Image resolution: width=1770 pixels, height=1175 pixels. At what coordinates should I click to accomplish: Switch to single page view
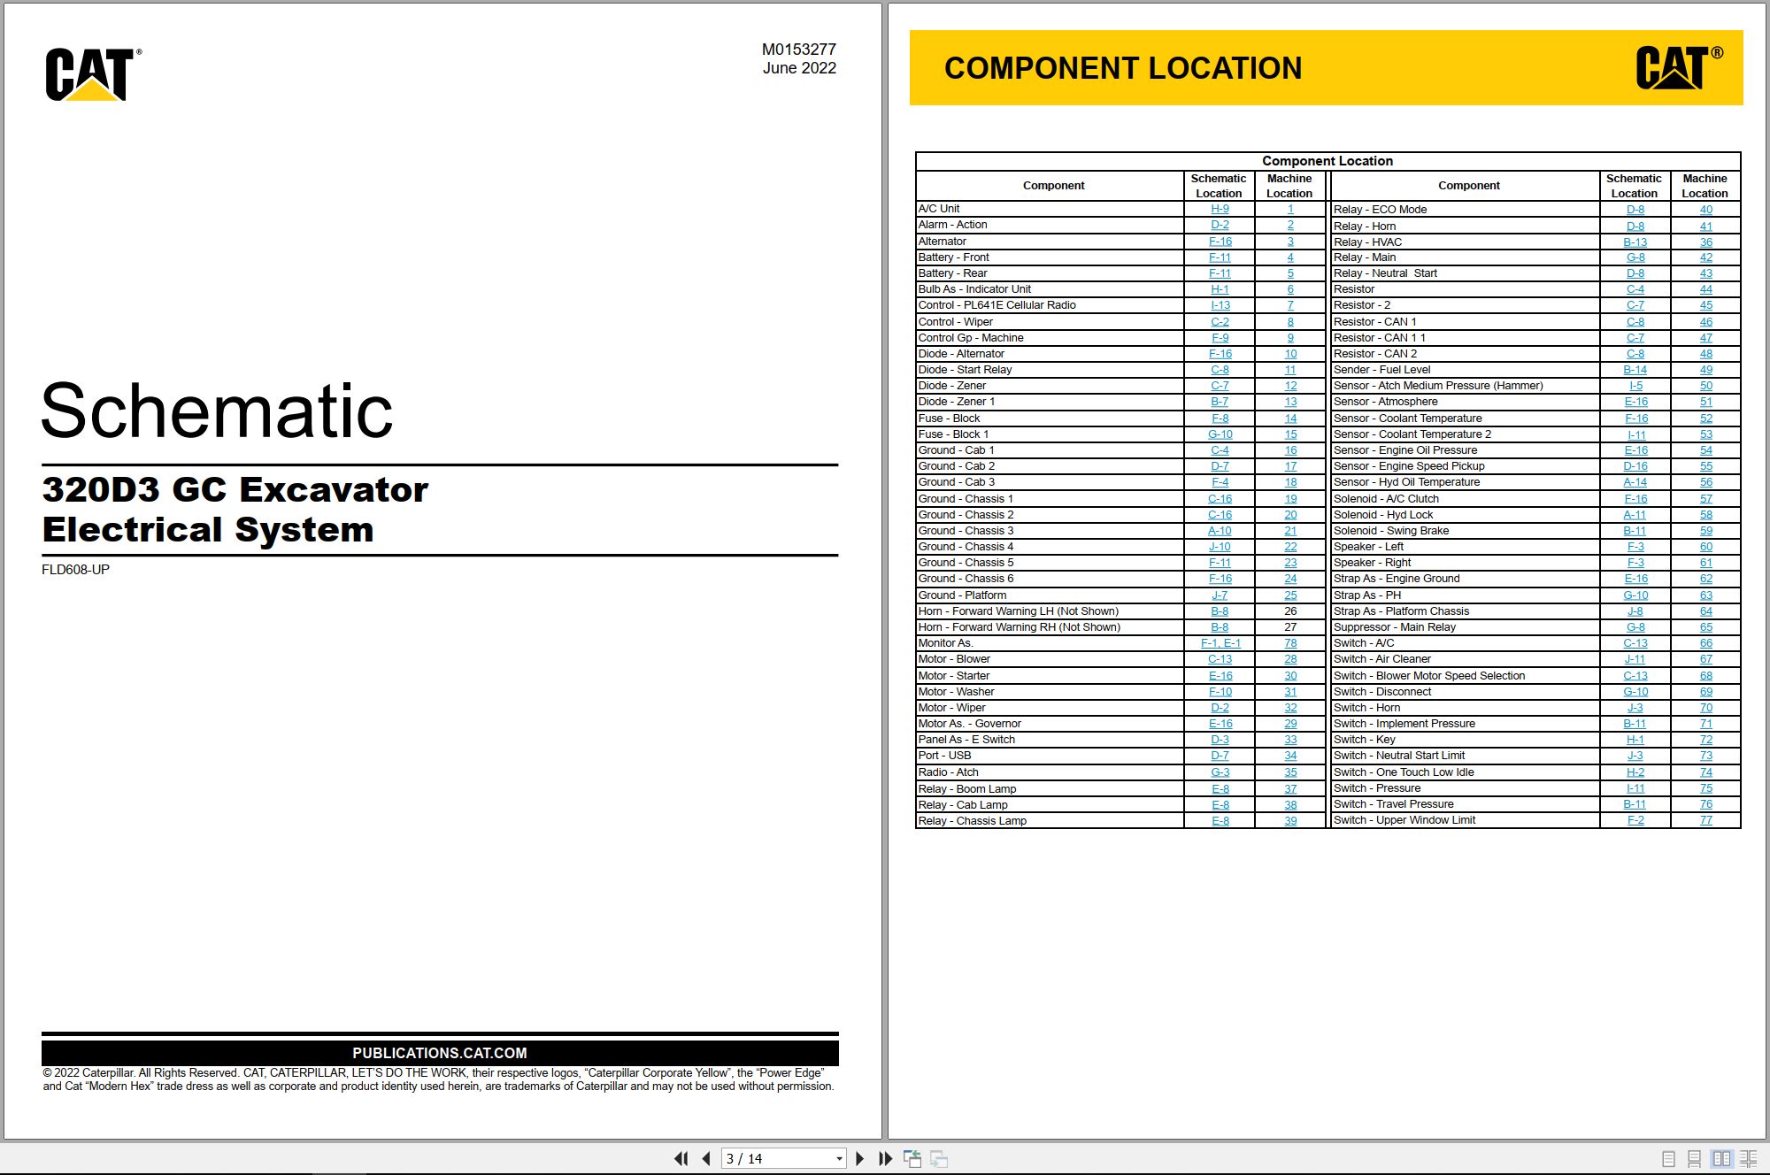click(x=1668, y=1158)
